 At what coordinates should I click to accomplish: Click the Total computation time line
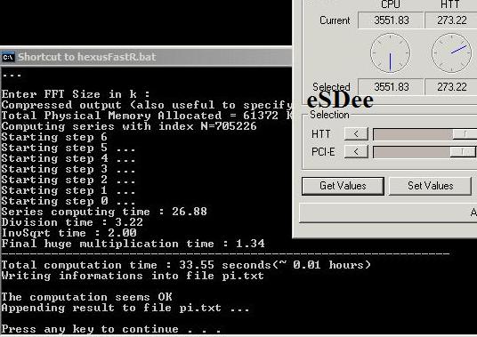[186, 265]
